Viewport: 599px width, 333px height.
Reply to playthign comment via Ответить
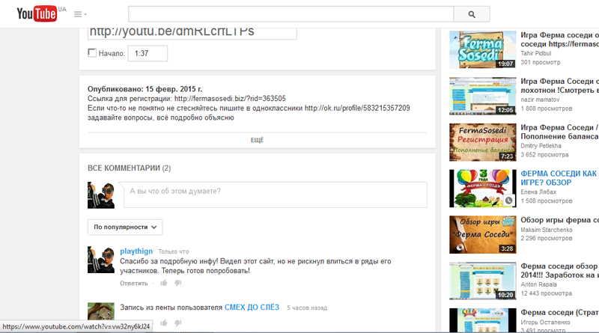point(134,283)
